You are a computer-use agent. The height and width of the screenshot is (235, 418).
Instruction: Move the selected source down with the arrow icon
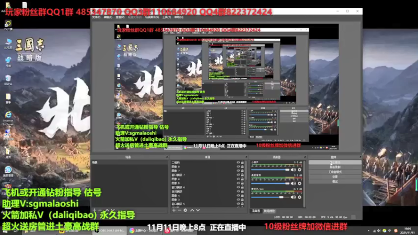pyautogui.click(x=198, y=210)
